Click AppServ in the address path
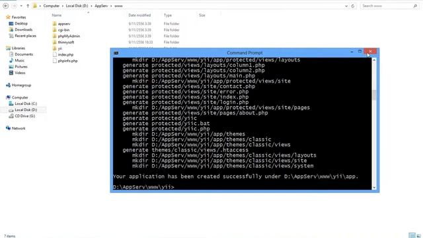The image size is (423, 238). [x=101, y=6]
